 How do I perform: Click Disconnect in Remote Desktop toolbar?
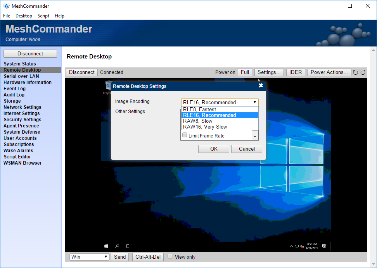click(x=82, y=72)
